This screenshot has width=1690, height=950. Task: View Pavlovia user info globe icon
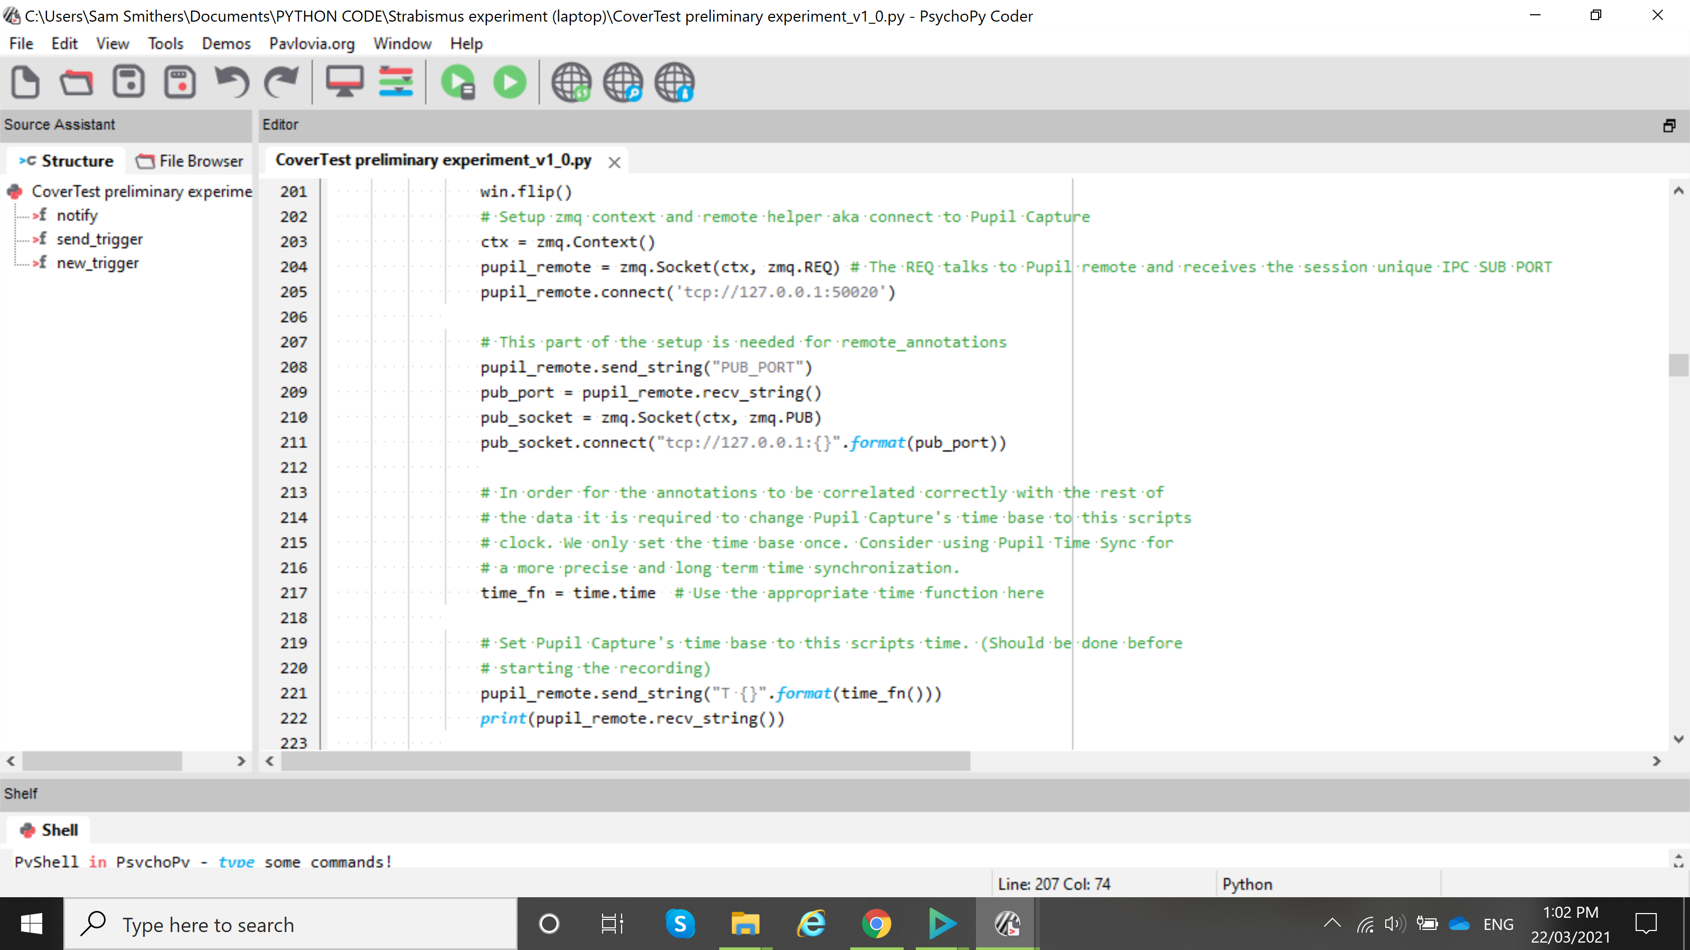pos(674,82)
